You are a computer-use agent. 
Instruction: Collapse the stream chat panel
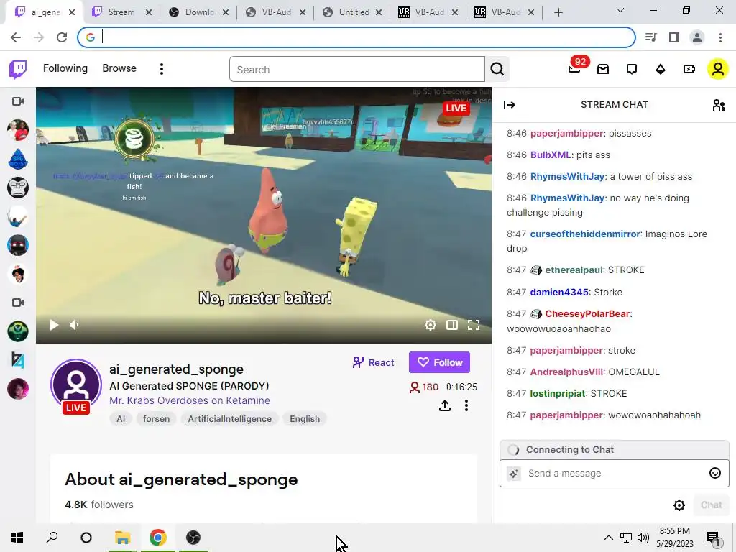pos(510,105)
